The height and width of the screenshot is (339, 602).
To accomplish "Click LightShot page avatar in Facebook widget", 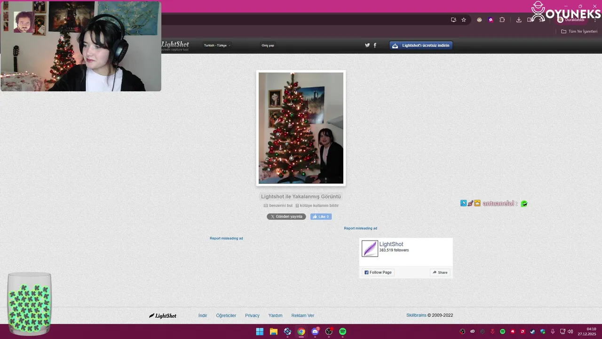I will click(370, 249).
